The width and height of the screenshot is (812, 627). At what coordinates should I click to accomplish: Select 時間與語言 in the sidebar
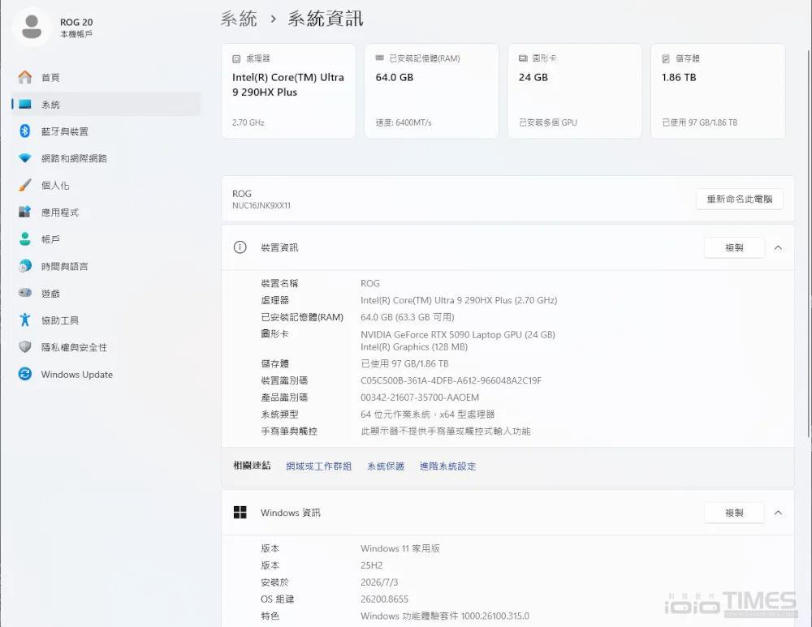click(106, 266)
